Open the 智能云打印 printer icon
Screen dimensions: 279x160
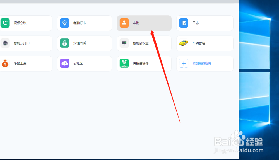tap(5, 43)
